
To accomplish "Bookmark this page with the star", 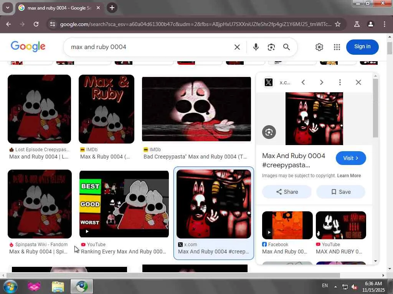I will pos(338,24).
